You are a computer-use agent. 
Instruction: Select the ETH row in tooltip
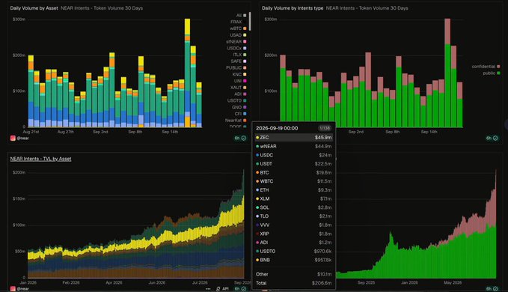(x=294, y=190)
